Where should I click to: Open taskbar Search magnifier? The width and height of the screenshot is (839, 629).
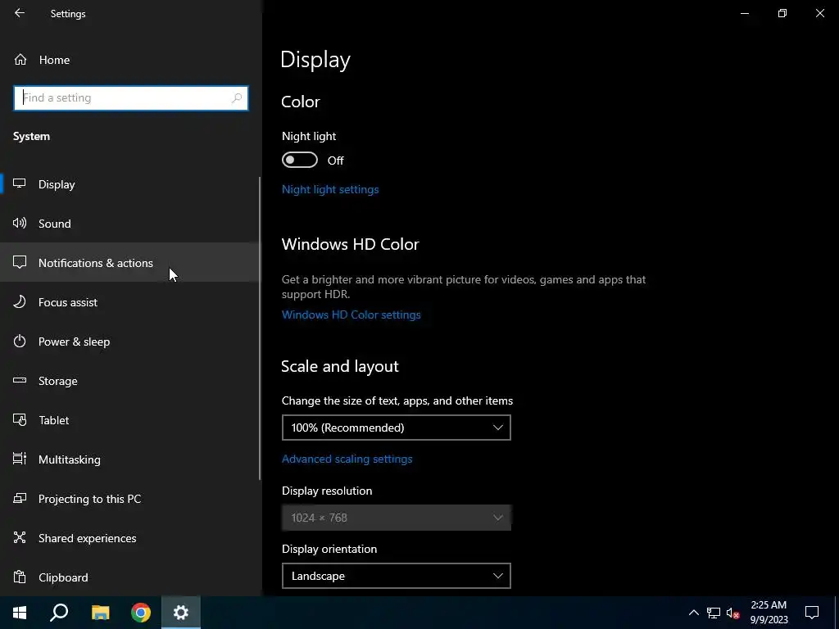click(59, 613)
